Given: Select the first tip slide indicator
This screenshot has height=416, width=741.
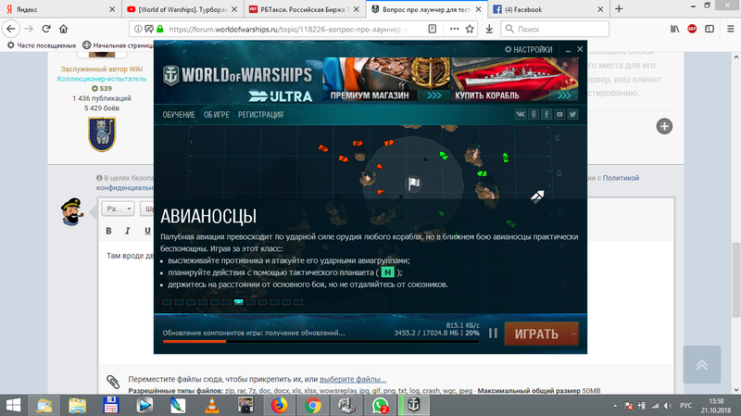Looking at the screenshot, I should click(x=167, y=302).
